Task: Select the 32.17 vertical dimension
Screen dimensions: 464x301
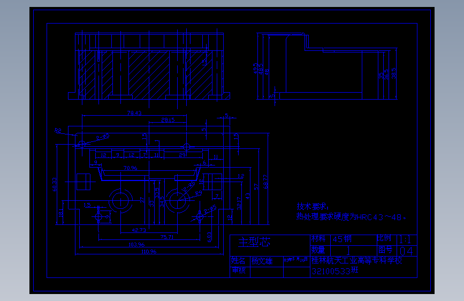Action: [x=239, y=203]
